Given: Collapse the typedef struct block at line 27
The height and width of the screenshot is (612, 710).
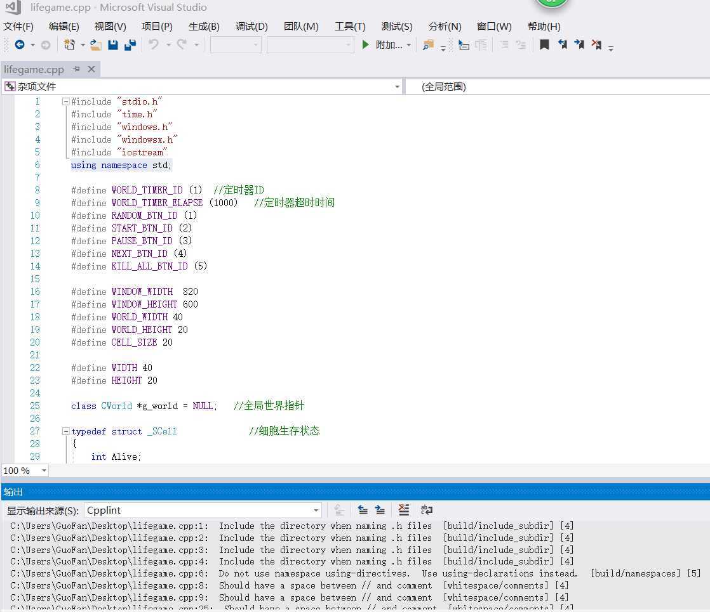Looking at the screenshot, I should 65,431.
